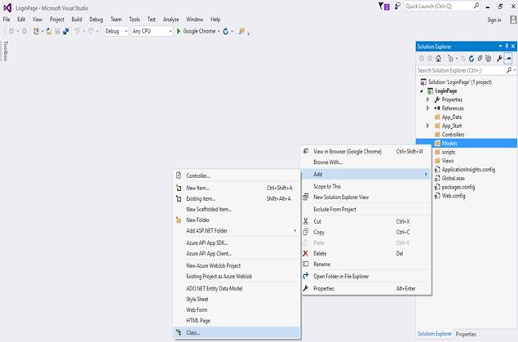Open the File menu

pyautogui.click(x=7, y=20)
